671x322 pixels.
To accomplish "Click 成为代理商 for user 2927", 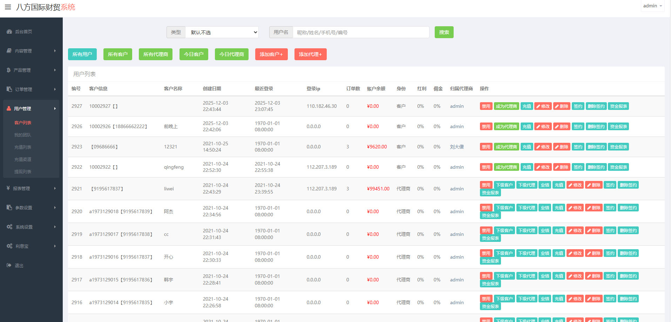I will 506,106.
